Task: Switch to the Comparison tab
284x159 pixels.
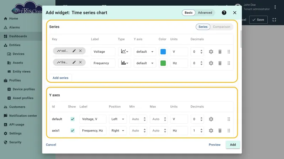Action: pyautogui.click(x=222, y=27)
